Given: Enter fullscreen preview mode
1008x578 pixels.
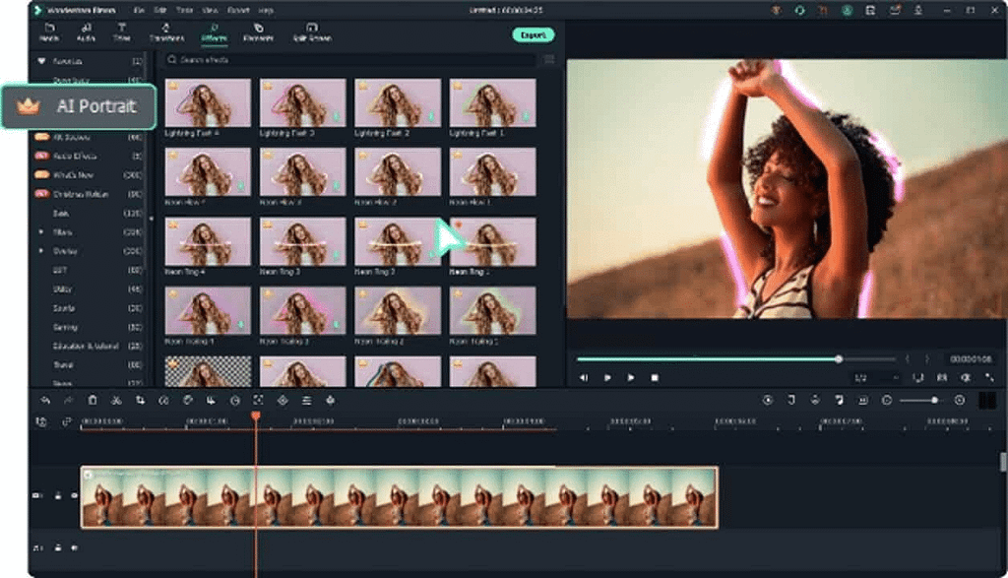Looking at the screenshot, I should click(989, 378).
